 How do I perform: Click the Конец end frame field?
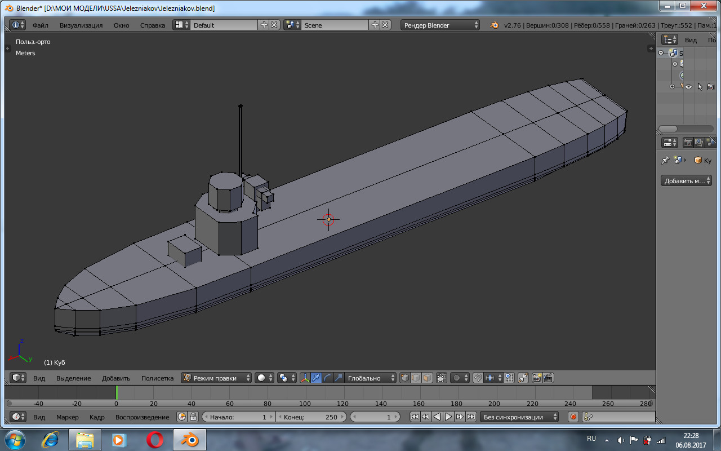click(311, 417)
